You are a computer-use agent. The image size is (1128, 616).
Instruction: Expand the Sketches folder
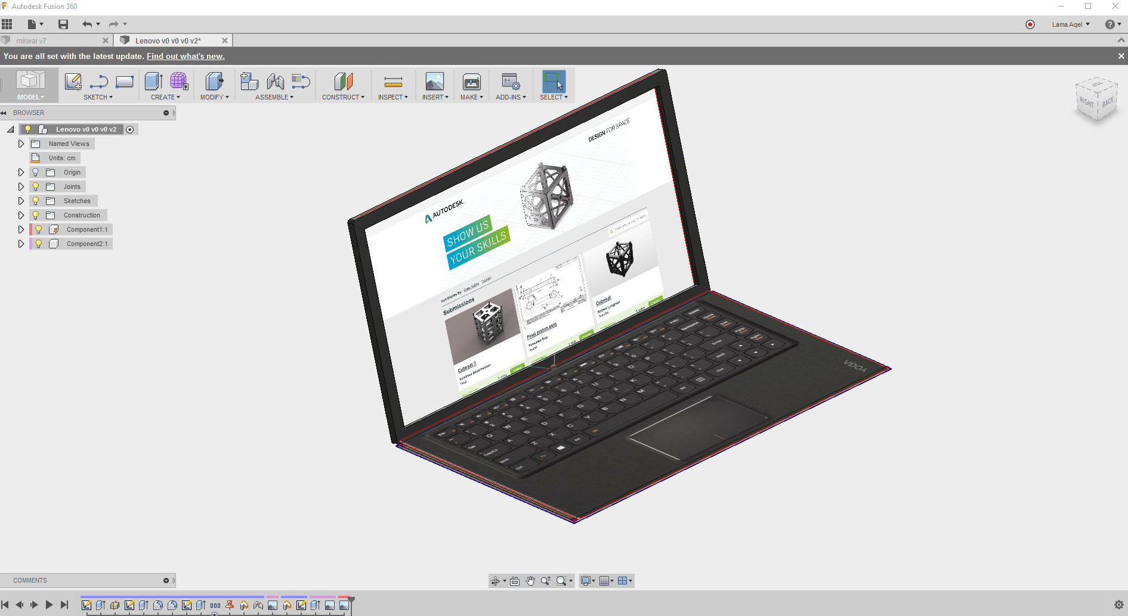click(21, 201)
